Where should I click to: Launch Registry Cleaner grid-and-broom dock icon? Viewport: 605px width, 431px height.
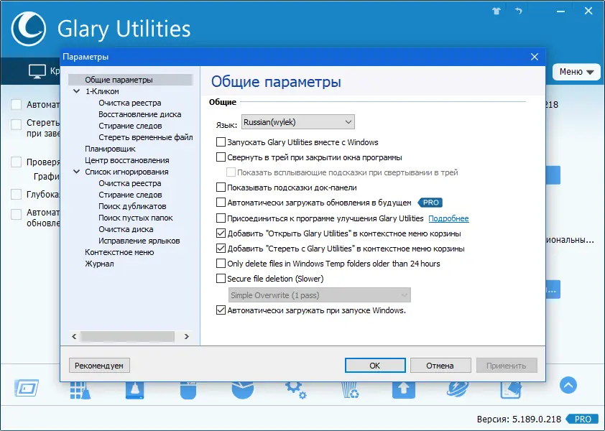(x=80, y=391)
